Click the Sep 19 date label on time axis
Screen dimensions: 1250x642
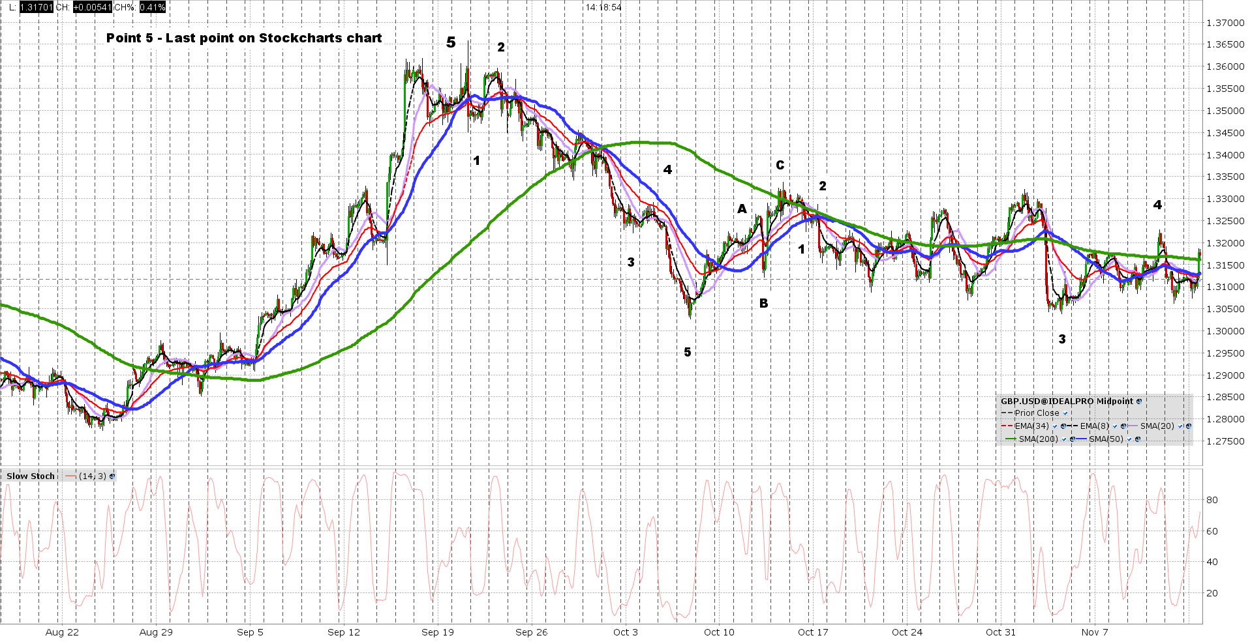coord(438,632)
